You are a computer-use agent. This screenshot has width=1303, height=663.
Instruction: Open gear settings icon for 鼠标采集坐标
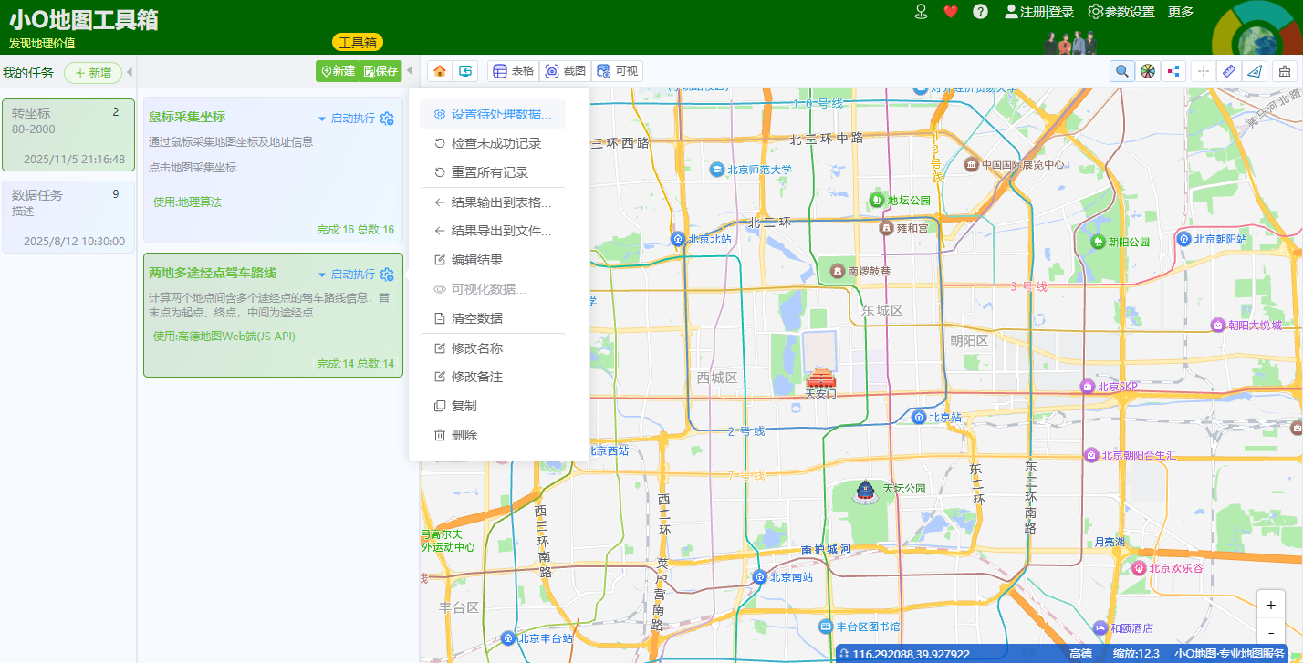coord(387,119)
